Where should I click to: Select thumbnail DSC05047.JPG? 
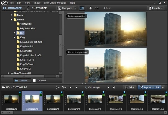(74, 101)
